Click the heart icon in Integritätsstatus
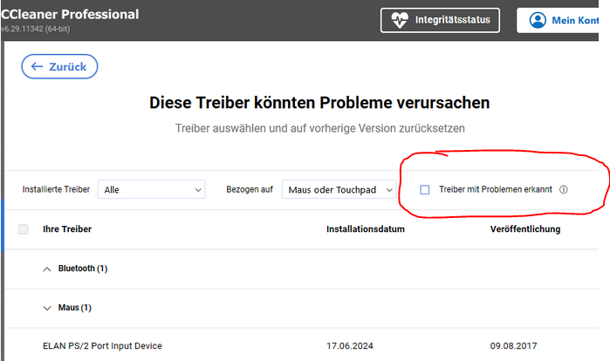Viewport: 610px width, 361px height. pos(399,20)
